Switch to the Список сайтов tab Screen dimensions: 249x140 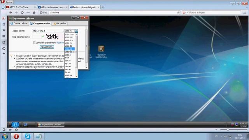(x=19, y=23)
